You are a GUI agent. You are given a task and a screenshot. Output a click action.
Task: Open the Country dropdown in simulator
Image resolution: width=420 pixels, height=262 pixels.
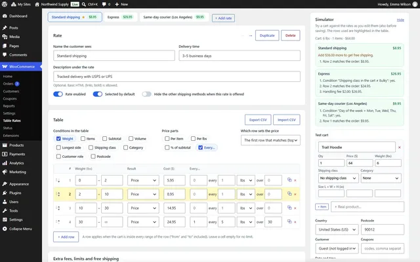(337, 230)
